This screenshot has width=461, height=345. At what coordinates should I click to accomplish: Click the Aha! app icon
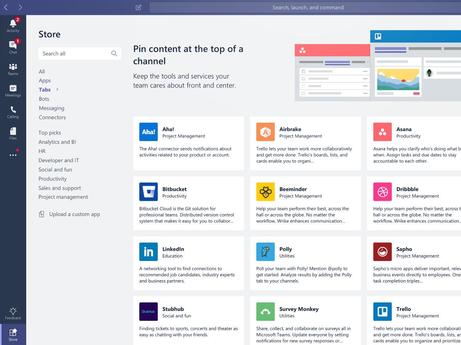point(148,132)
